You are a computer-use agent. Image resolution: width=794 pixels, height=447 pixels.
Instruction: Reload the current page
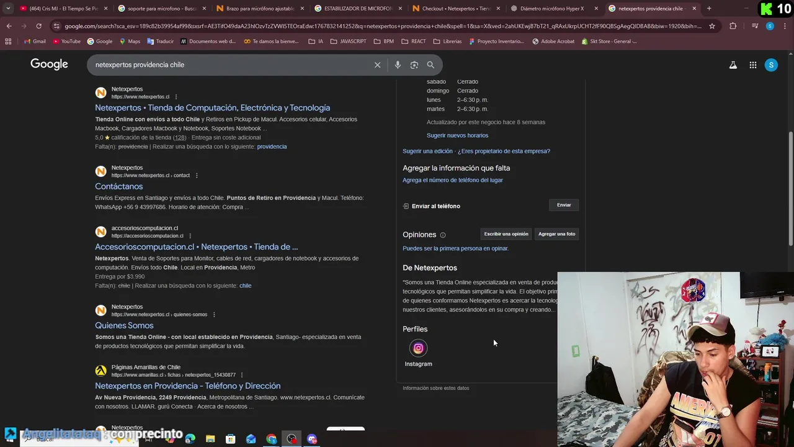coord(38,26)
